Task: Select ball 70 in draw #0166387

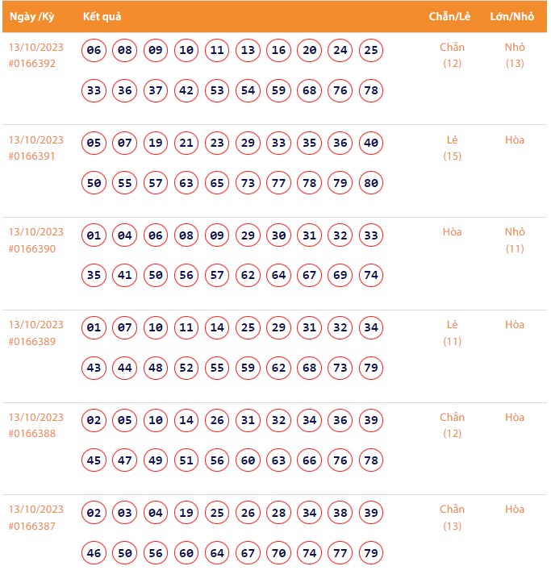Action: pyautogui.click(x=279, y=553)
